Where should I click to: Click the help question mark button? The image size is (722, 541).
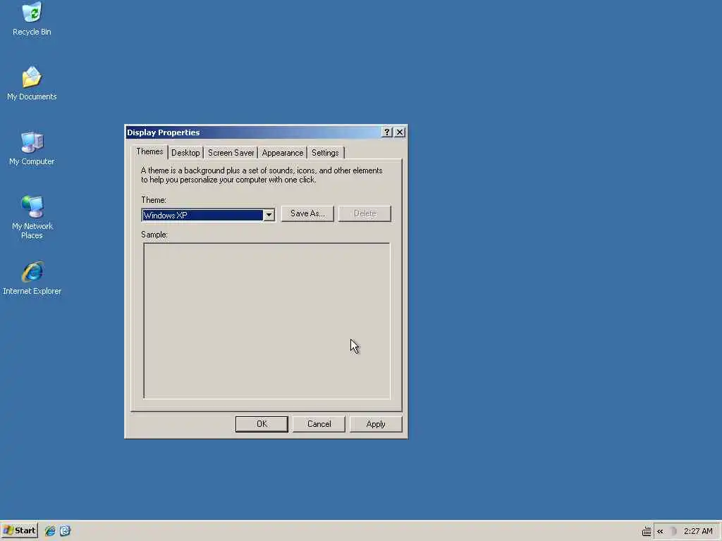[x=387, y=132]
